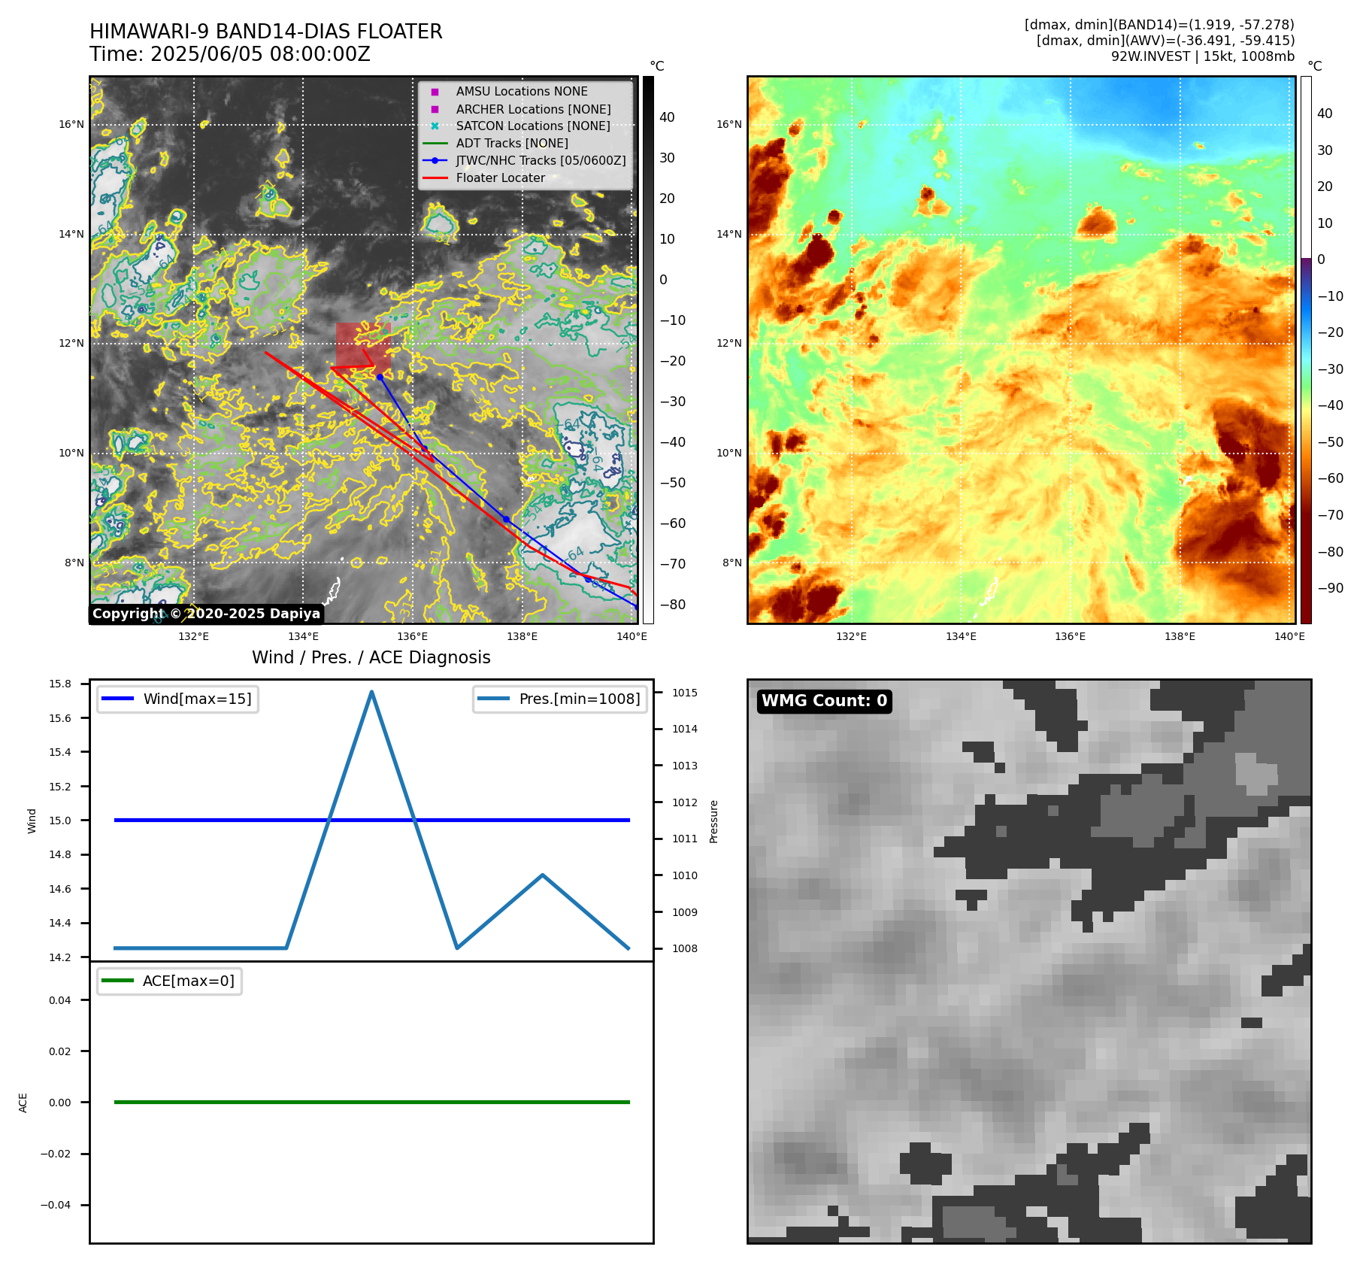Click the 16°N latitude label on the BAND14 map

(x=71, y=125)
